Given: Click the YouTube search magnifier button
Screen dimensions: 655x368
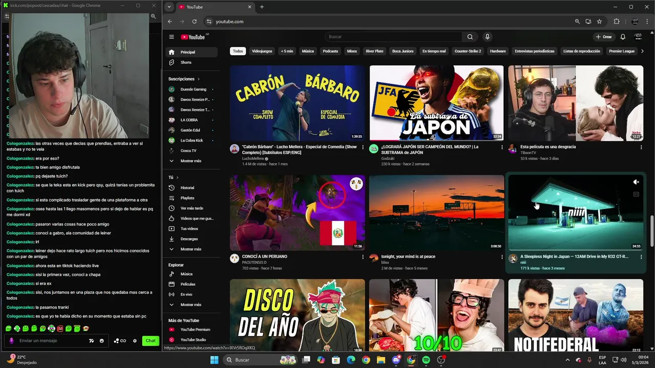Looking at the screenshot, I should [470, 37].
